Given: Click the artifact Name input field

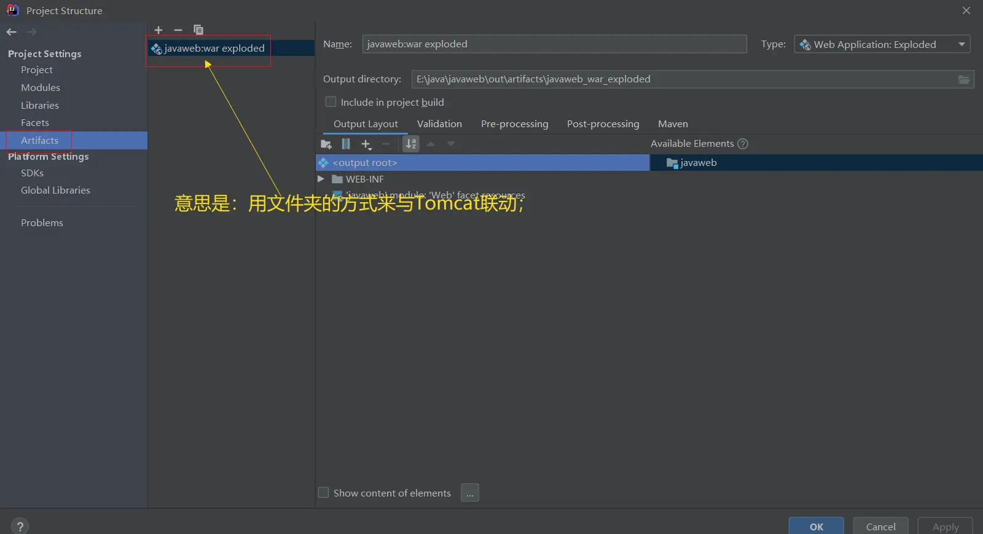Looking at the screenshot, I should [554, 44].
